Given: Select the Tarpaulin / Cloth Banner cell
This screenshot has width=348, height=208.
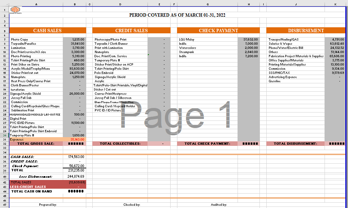Looking at the screenshot, I should pyautogui.click(x=120, y=44).
